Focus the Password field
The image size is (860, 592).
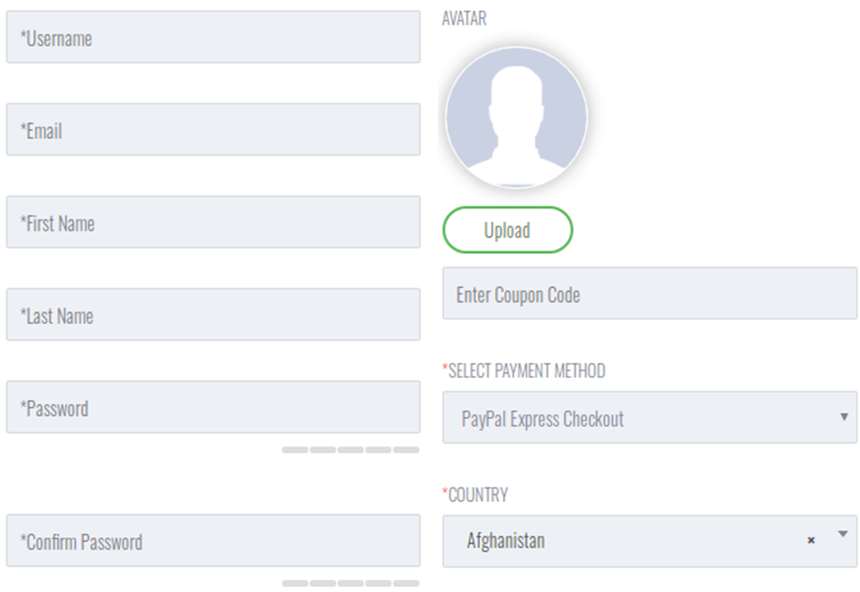(x=213, y=408)
